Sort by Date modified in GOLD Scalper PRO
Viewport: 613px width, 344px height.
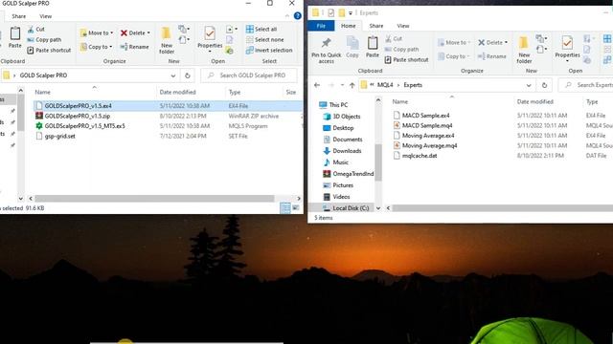coord(177,93)
